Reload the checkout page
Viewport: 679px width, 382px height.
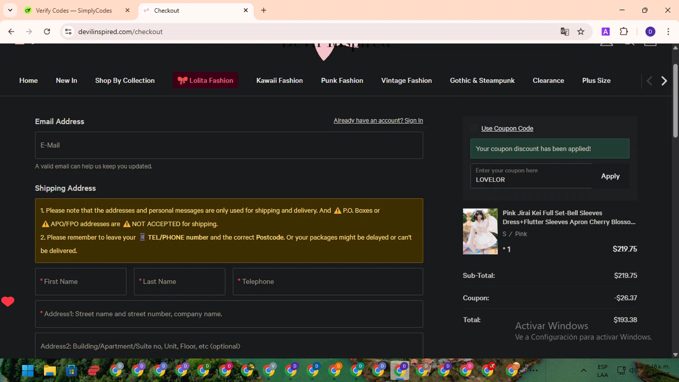coord(47,32)
